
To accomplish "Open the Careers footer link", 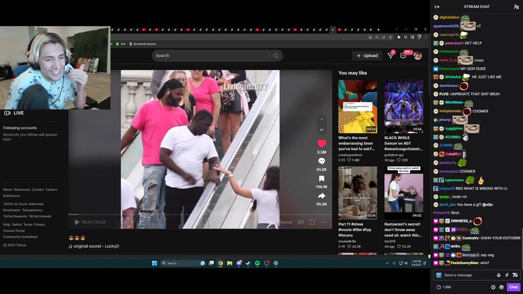I will (x=51, y=189).
